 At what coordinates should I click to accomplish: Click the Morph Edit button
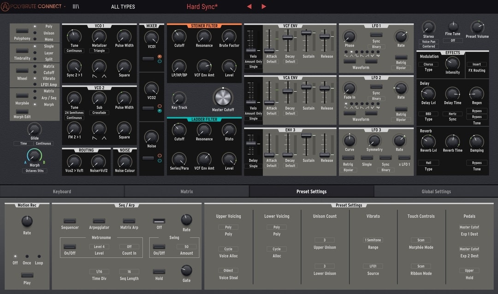tap(22, 112)
